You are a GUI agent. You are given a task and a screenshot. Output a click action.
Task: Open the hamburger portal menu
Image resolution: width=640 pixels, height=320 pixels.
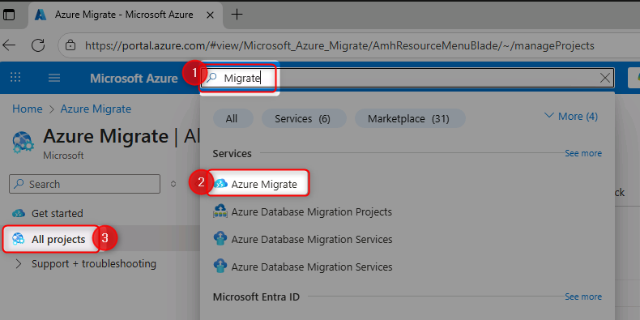tap(54, 78)
